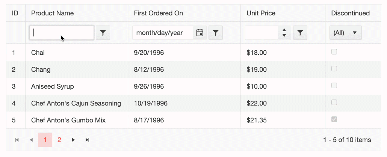Increase the Unit Price filter value
387x157 pixels.
284,30
